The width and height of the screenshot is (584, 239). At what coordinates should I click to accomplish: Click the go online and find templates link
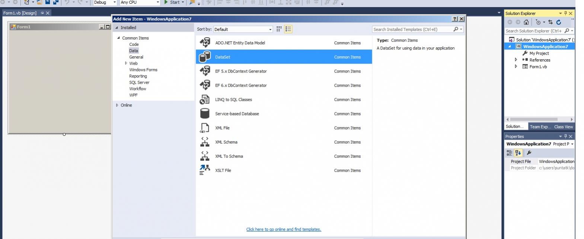(x=283, y=229)
